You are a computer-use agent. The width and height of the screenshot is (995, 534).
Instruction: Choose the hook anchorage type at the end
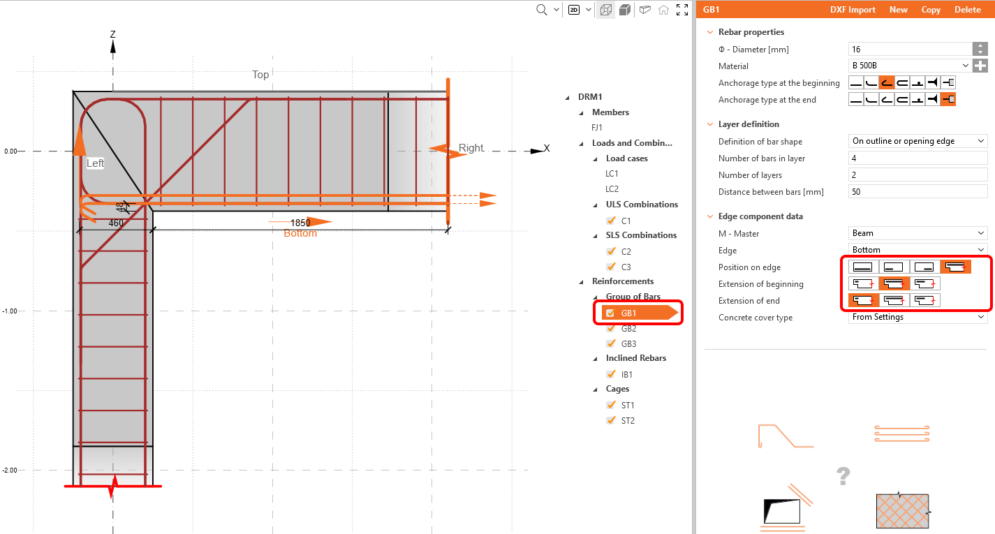click(886, 98)
